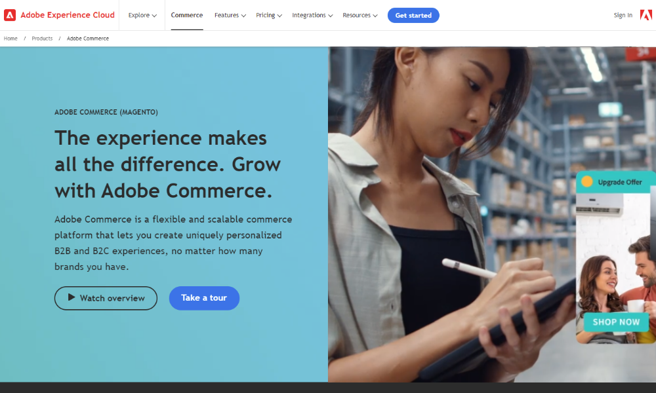Click the play triangle icon in Watch overview

[x=72, y=297]
